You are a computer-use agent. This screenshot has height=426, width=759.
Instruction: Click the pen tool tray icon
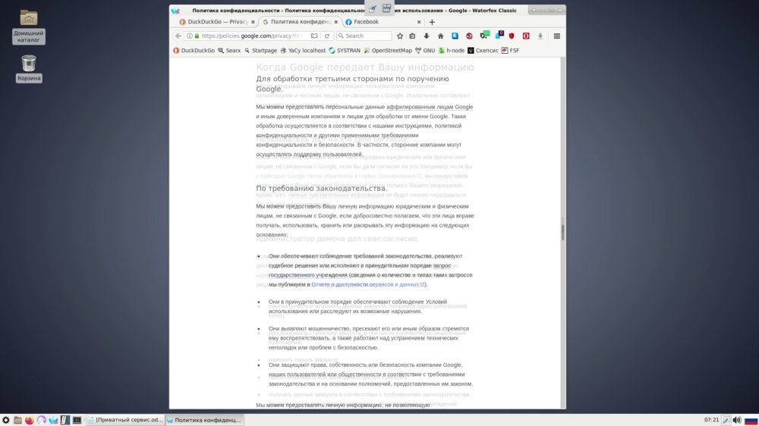click(x=726, y=420)
